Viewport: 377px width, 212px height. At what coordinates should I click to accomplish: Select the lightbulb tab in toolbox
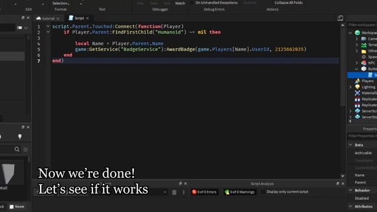(19, 137)
